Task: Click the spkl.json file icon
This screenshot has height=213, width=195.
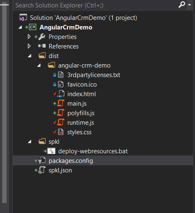Action: point(42,170)
